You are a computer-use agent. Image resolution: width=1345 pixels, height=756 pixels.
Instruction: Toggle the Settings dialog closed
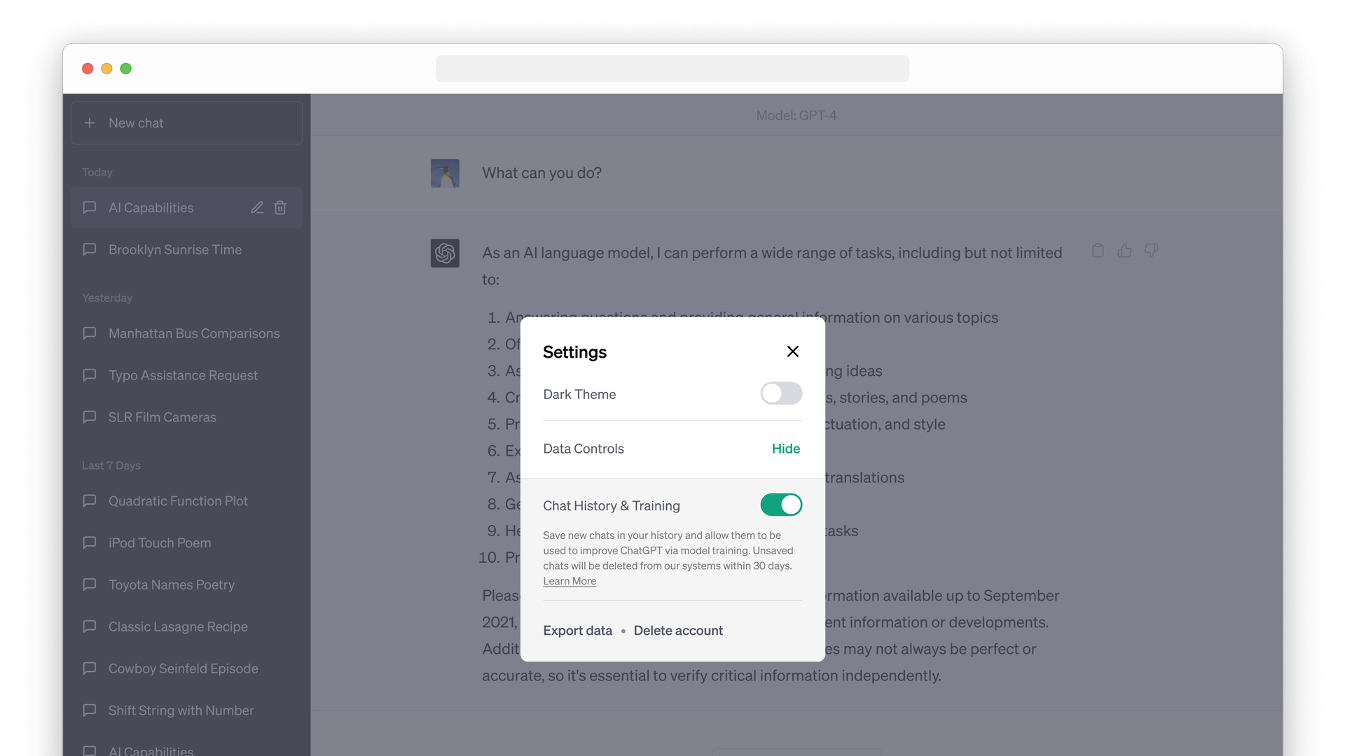[792, 351]
